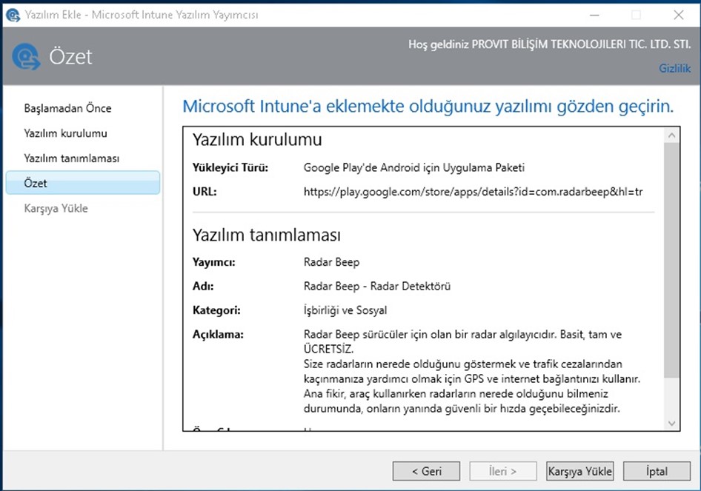
Task: Click the Yazılım kurulumu section heading
Action: (x=257, y=140)
